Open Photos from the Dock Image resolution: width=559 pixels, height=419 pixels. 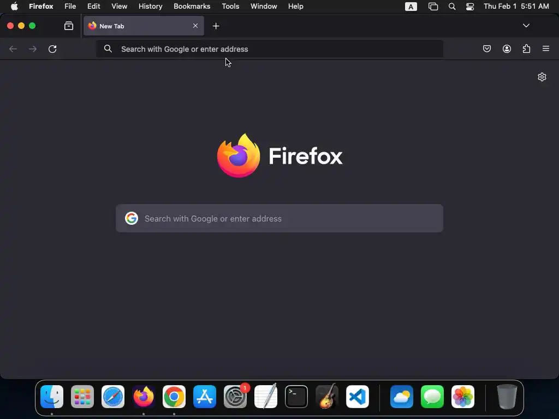click(463, 397)
